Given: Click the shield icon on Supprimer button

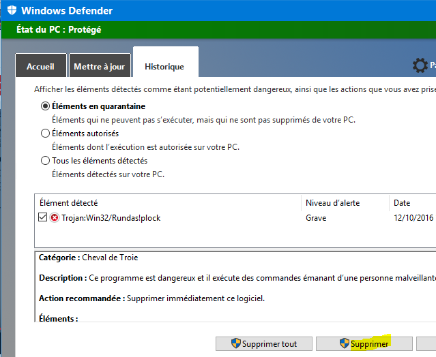Looking at the screenshot, I should click(x=345, y=343).
